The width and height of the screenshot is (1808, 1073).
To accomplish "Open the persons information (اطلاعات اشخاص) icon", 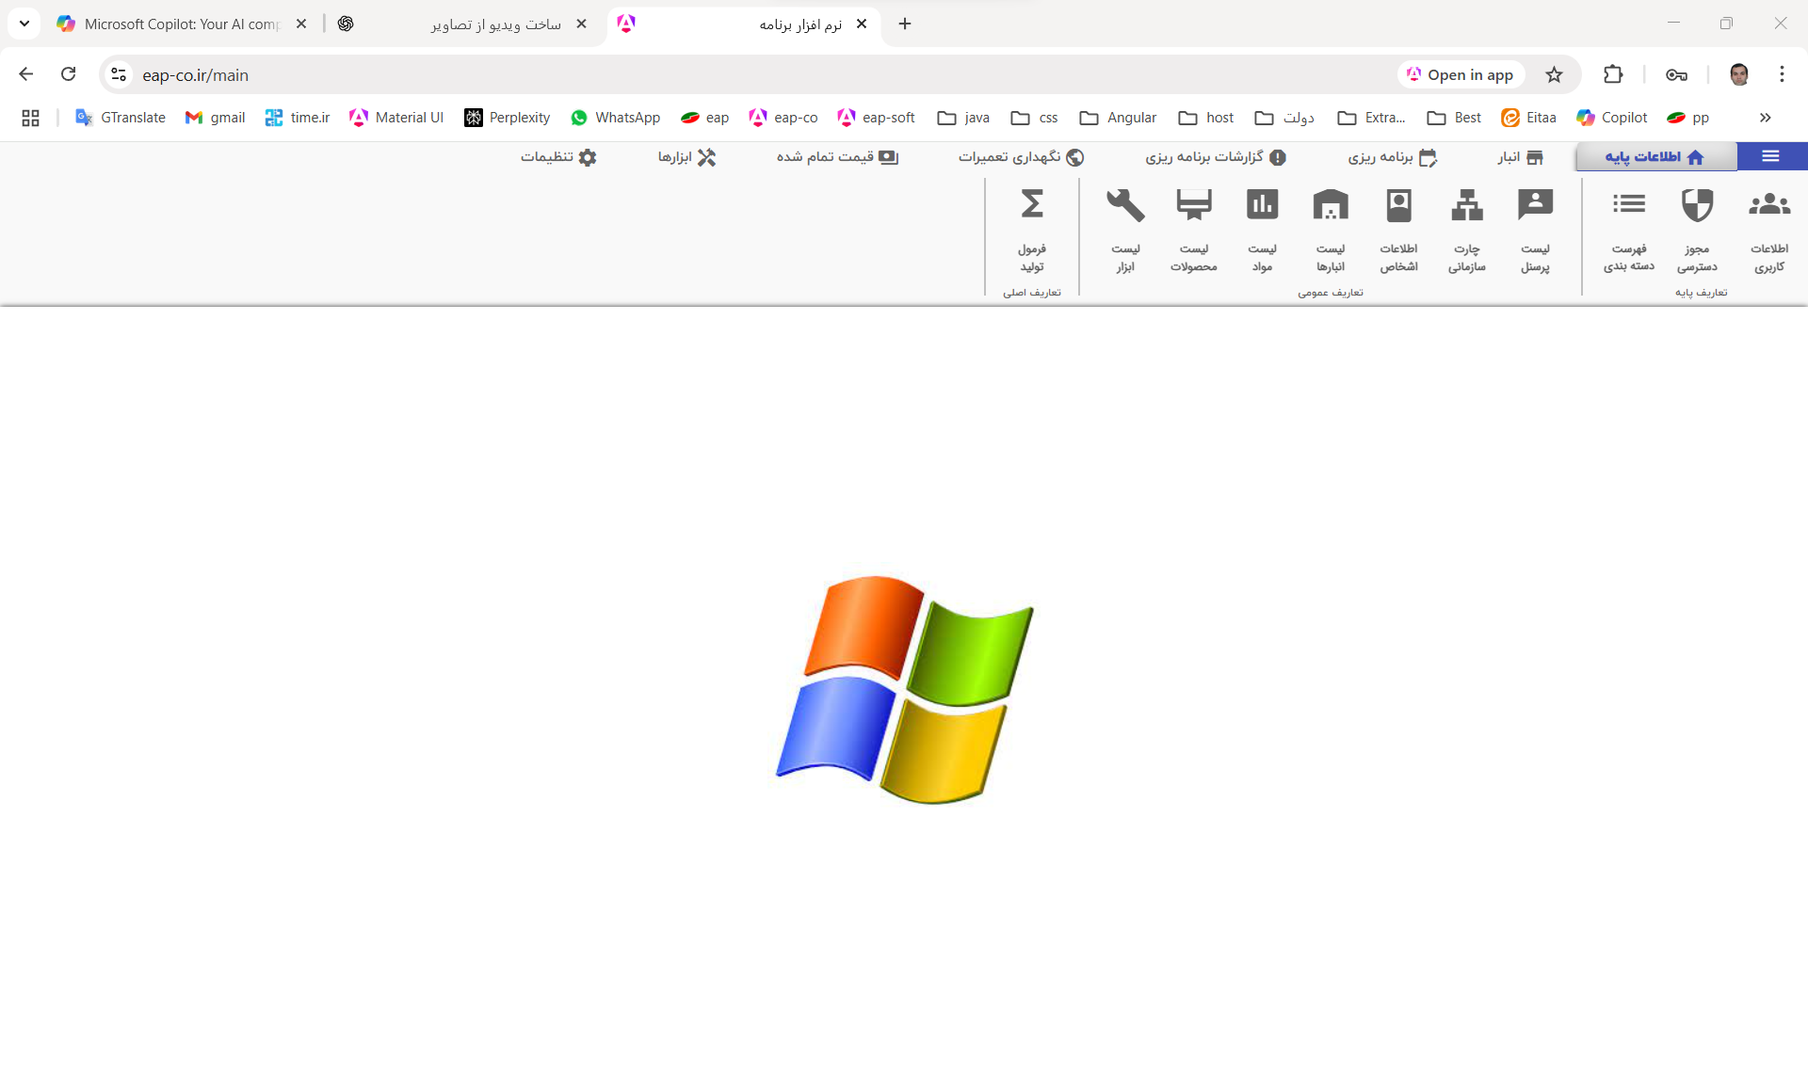I will tap(1398, 205).
